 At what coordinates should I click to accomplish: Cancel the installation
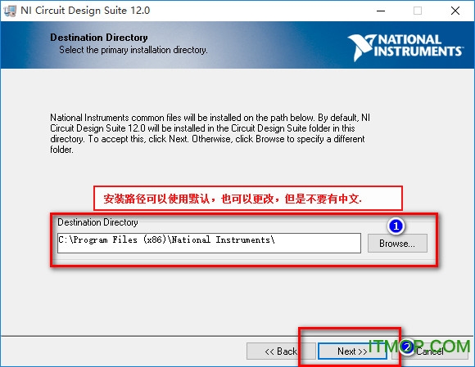tap(430, 351)
